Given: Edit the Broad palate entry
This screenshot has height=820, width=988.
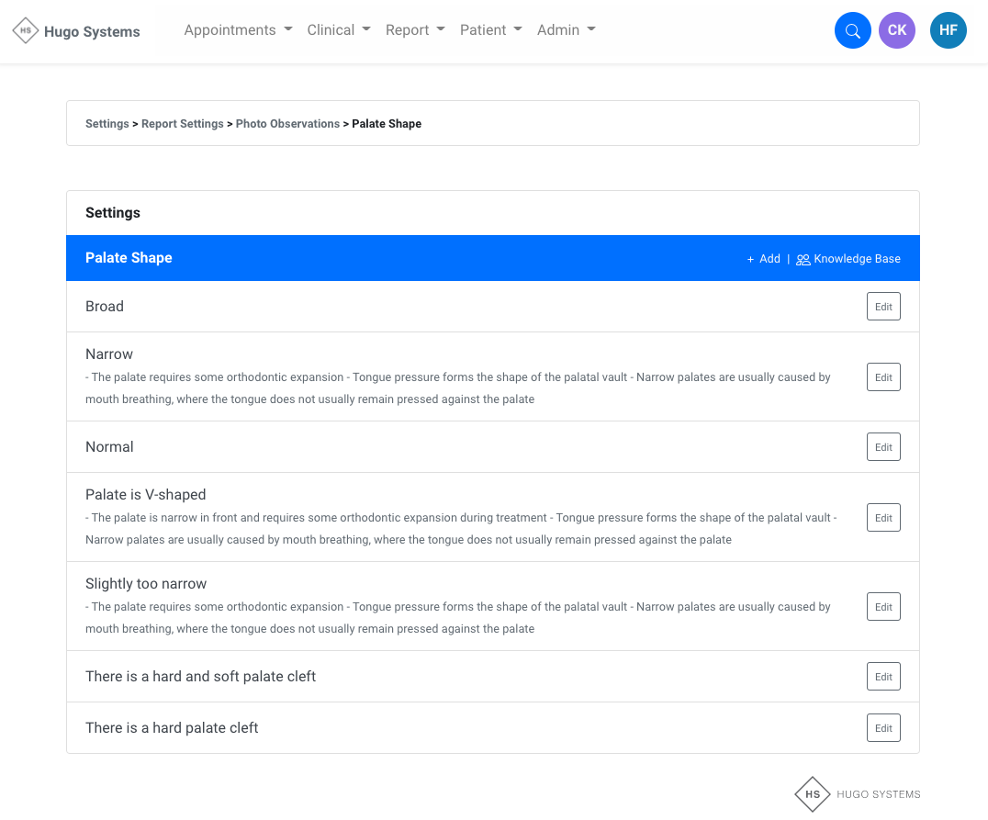Looking at the screenshot, I should coord(883,307).
